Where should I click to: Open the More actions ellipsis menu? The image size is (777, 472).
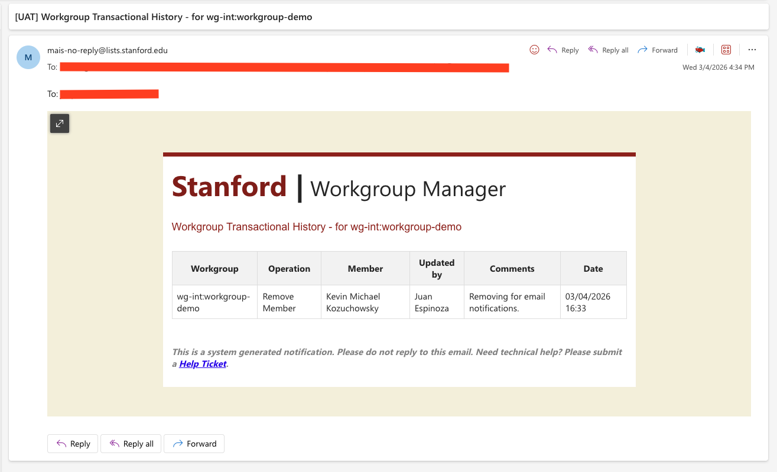tap(752, 50)
